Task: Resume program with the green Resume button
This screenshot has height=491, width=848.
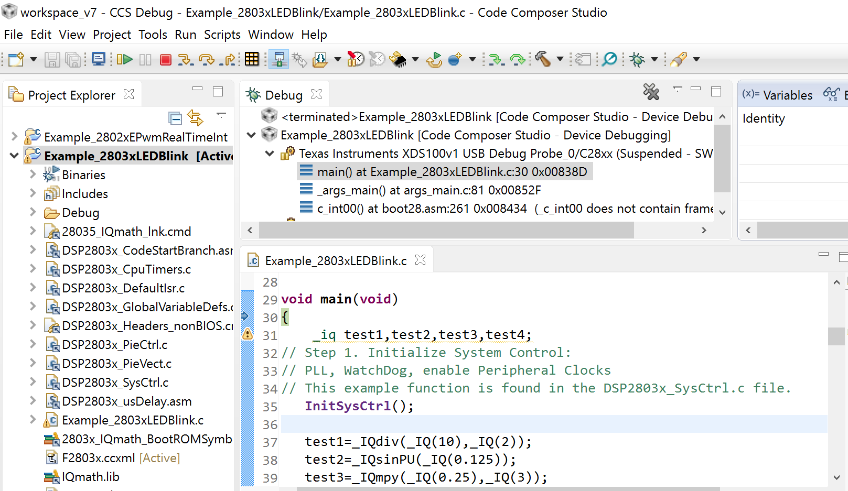Action: click(x=124, y=59)
